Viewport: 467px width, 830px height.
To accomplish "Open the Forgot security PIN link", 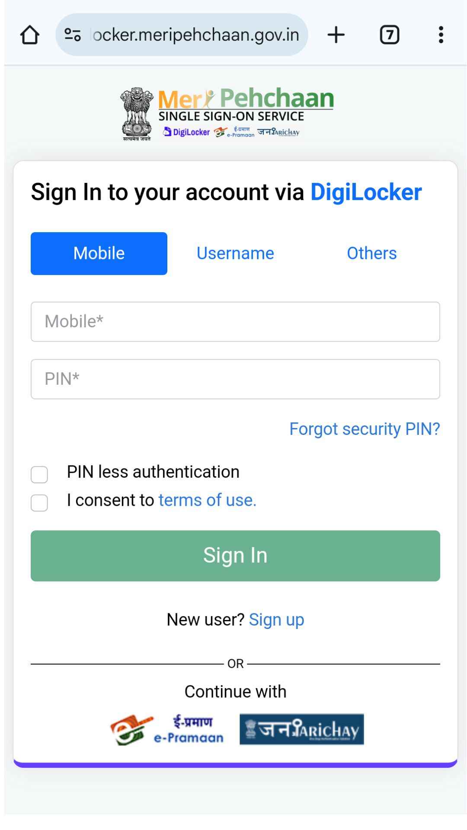I will click(x=364, y=429).
